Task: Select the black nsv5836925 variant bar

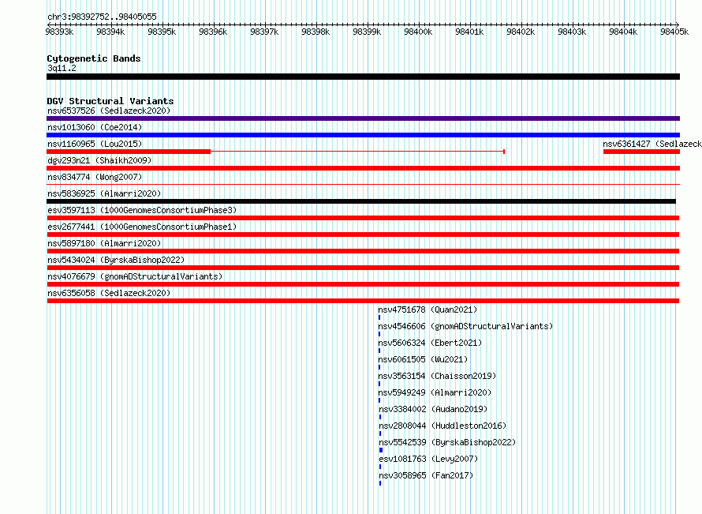Action: pos(361,201)
